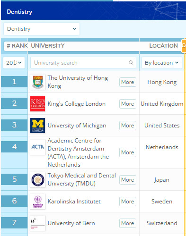Click the Tokyo Medical and Dental University emblem
The width and height of the screenshot is (186, 236).
point(37,180)
